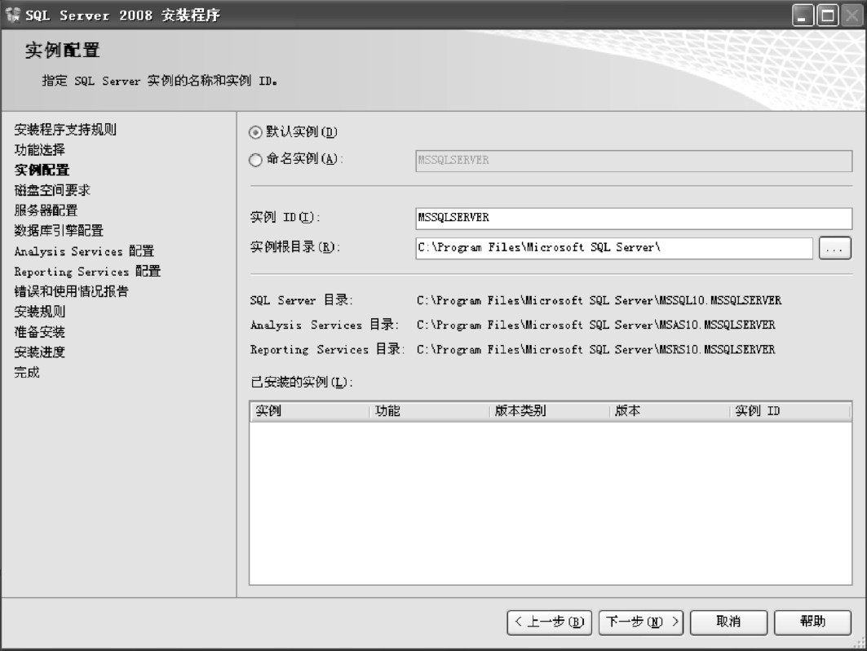867x651 pixels.
Task: Sort by 实例 column header
Action: pos(310,411)
